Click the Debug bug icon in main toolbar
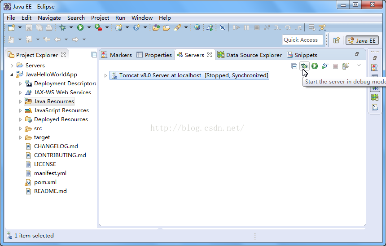This screenshot has width=386, height=246. 62,27
